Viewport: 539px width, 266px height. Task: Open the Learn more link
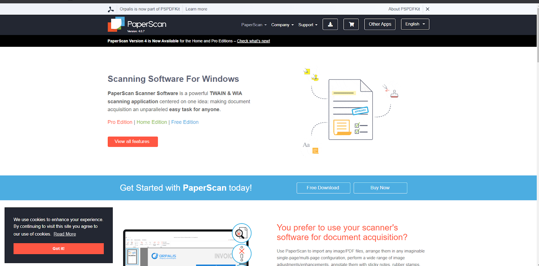(x=196, y=9)
